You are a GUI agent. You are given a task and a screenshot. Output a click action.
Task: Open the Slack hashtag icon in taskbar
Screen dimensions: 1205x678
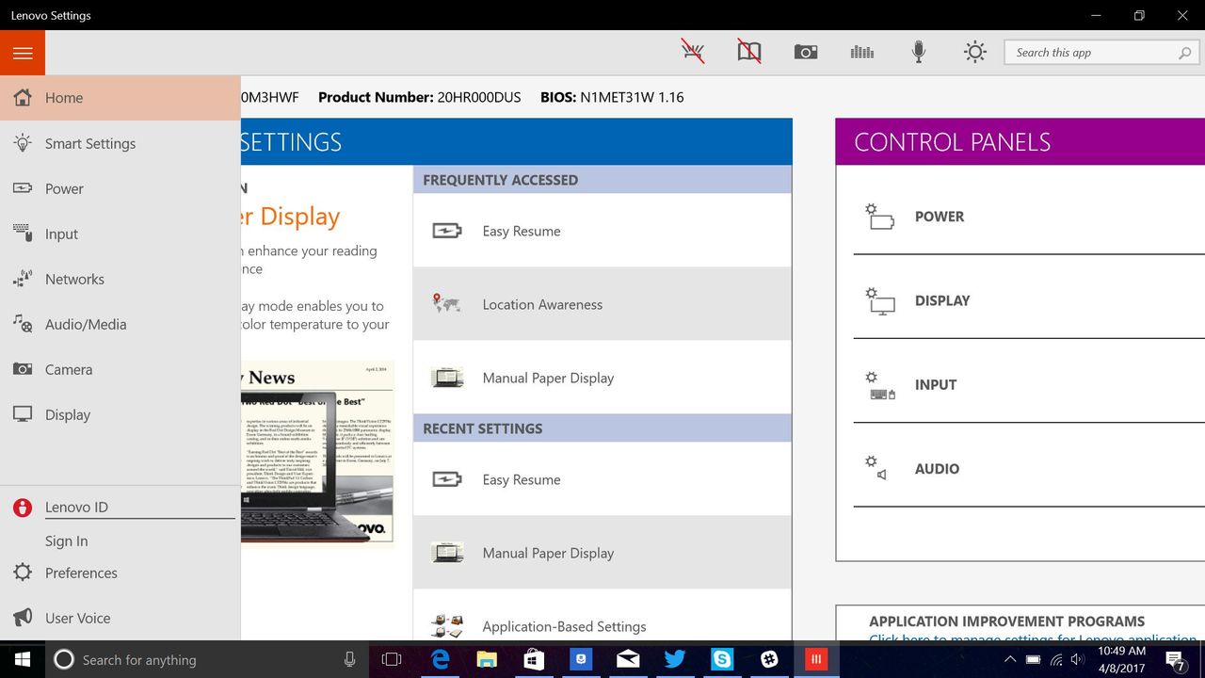pyautogui.click(x=769, y=659)
